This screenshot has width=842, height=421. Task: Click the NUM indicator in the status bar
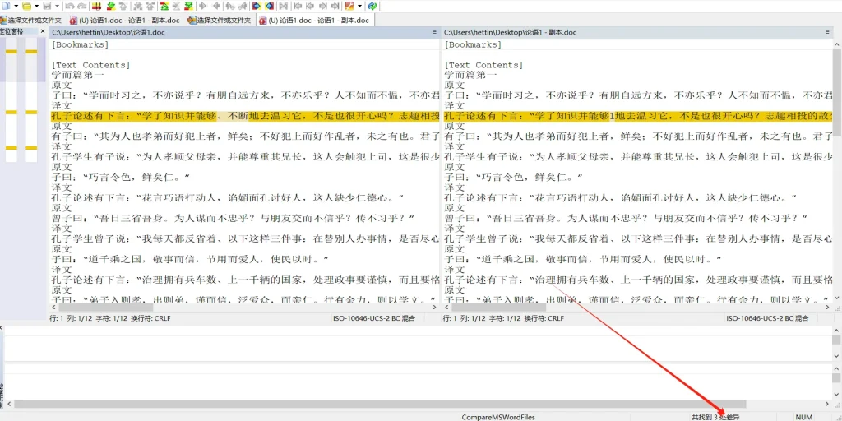pos(804,417)
